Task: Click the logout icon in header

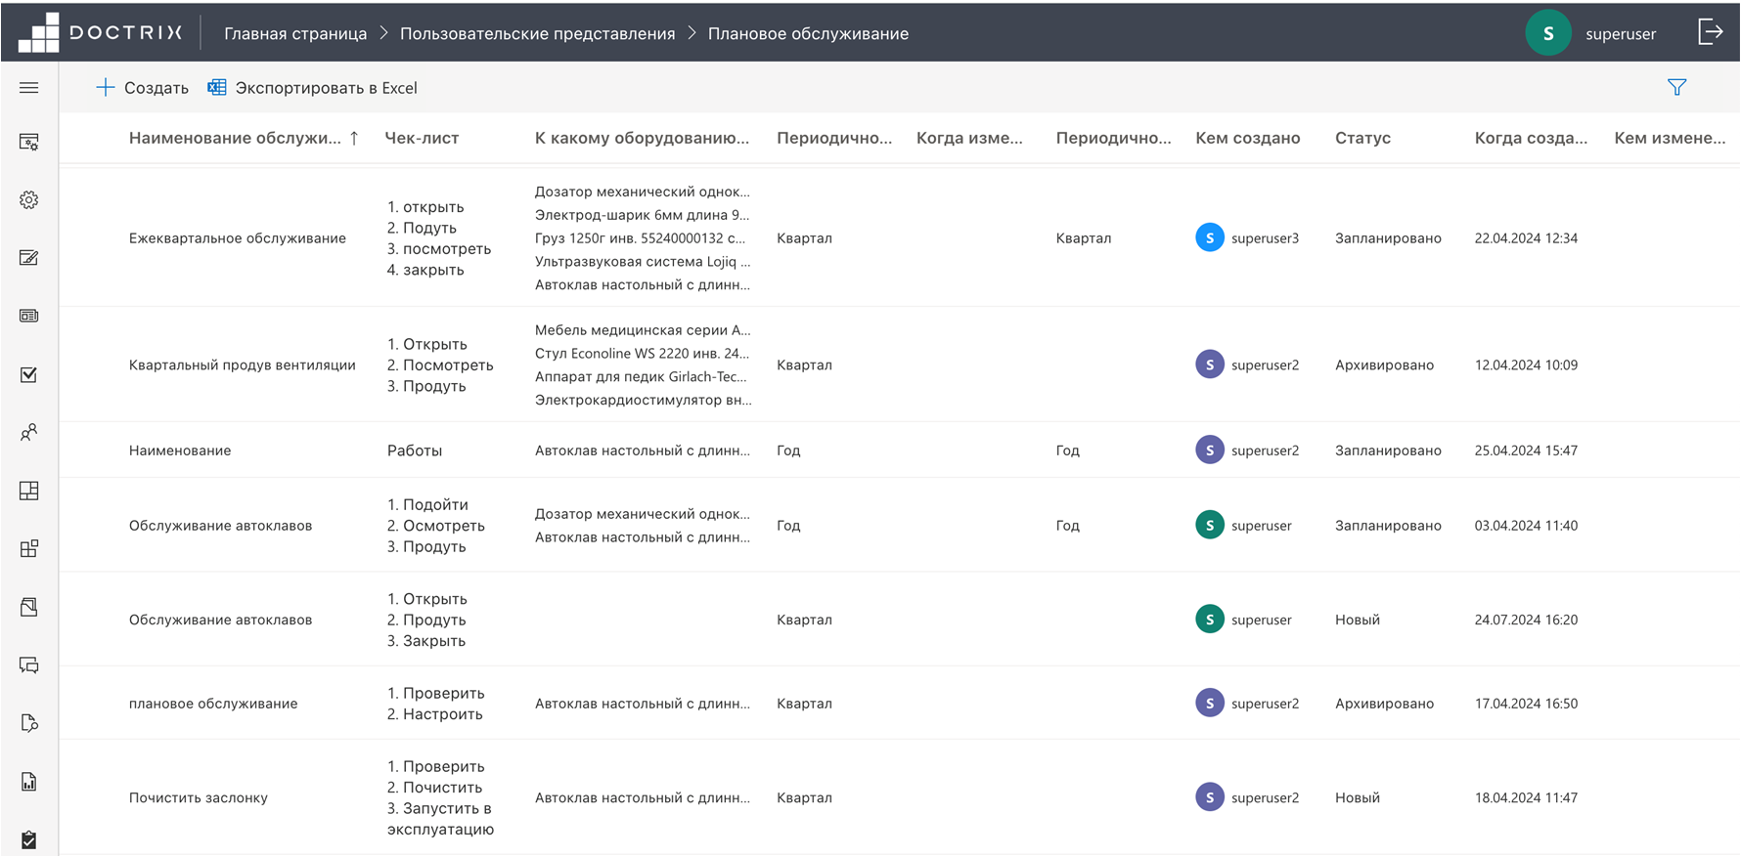Action: [x=1710, y=32]
